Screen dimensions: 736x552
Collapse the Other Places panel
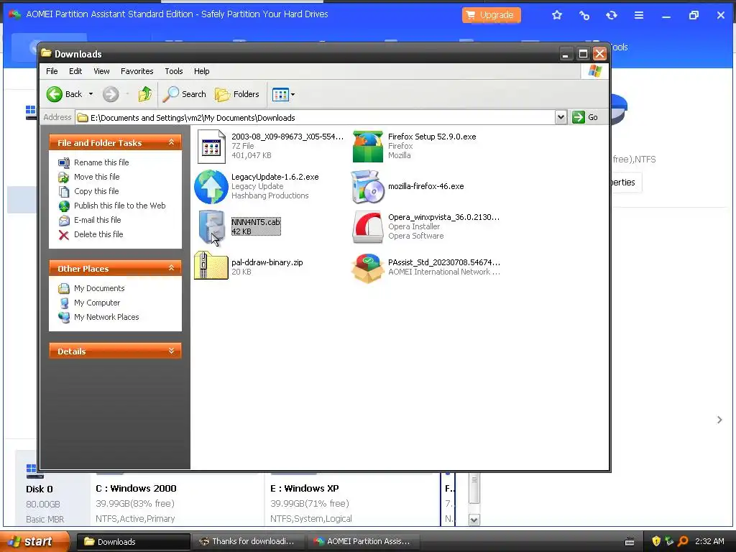point(171,268)
